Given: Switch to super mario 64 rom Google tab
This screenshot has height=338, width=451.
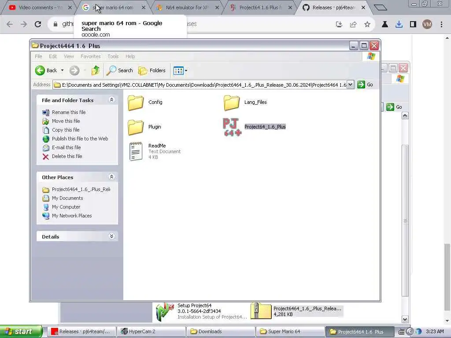Looking at the screenshot, I should pos(114,7).
